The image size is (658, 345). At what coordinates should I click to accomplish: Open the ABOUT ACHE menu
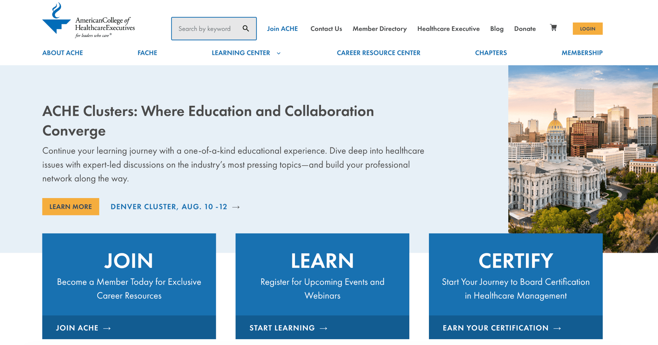tap(63, 53)
